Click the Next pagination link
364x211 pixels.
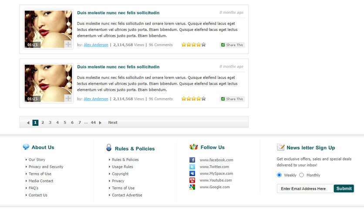point(113,123)
